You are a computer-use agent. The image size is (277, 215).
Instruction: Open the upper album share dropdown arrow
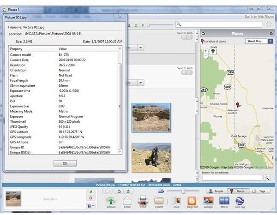[x=141, y=48]
